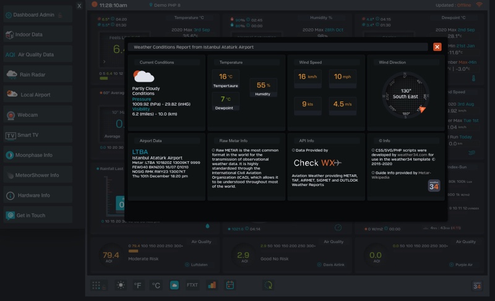Switch units to Fahrenheit

coord(137,286)
